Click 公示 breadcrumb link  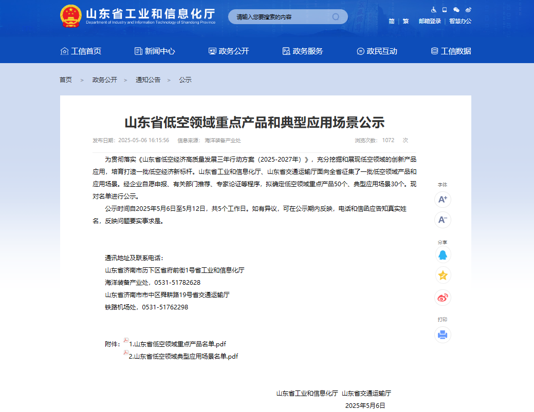pos(185,80)
